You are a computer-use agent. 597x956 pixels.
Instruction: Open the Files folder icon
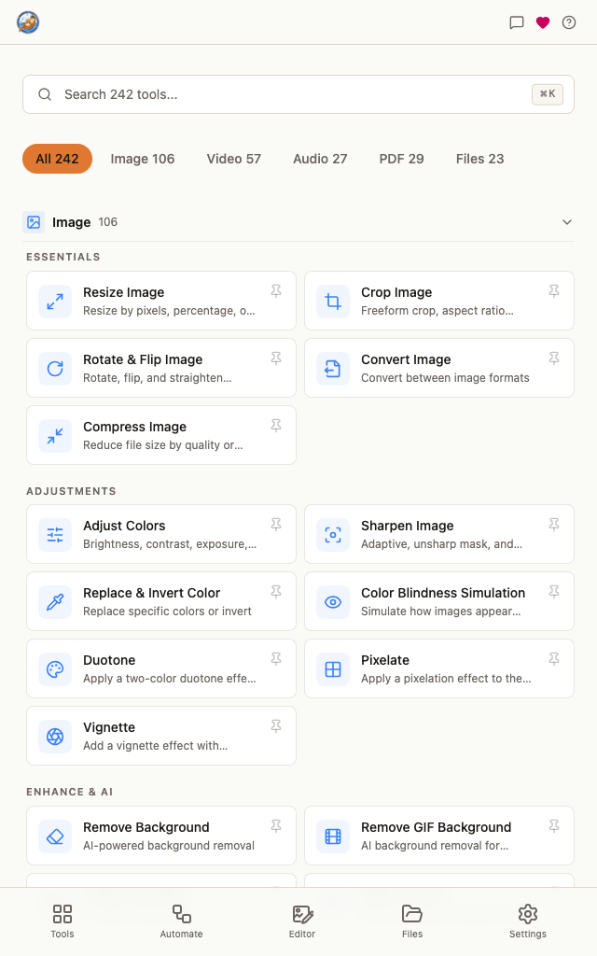point(412,913)
